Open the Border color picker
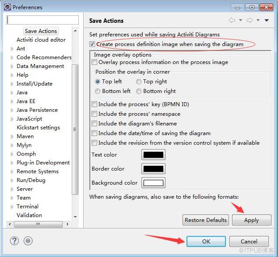This screenshot has height=257, width=278. coord(153,168)
